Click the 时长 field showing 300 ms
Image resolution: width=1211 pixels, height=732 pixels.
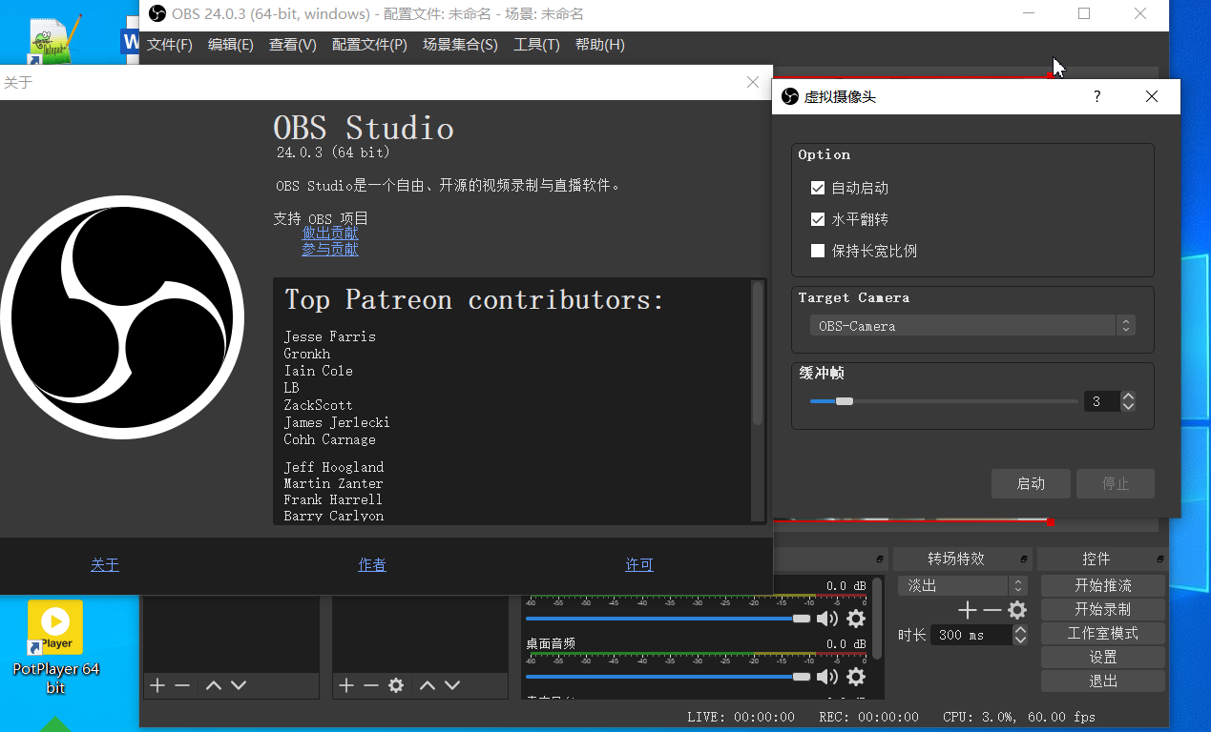972,635
